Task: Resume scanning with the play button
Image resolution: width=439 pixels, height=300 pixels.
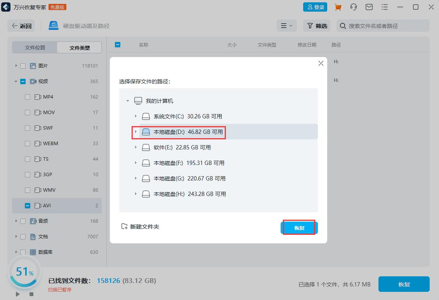Action: (x=18, y=294)
